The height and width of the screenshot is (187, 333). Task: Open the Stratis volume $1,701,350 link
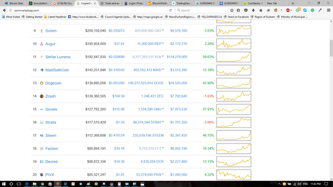(178, 123)
